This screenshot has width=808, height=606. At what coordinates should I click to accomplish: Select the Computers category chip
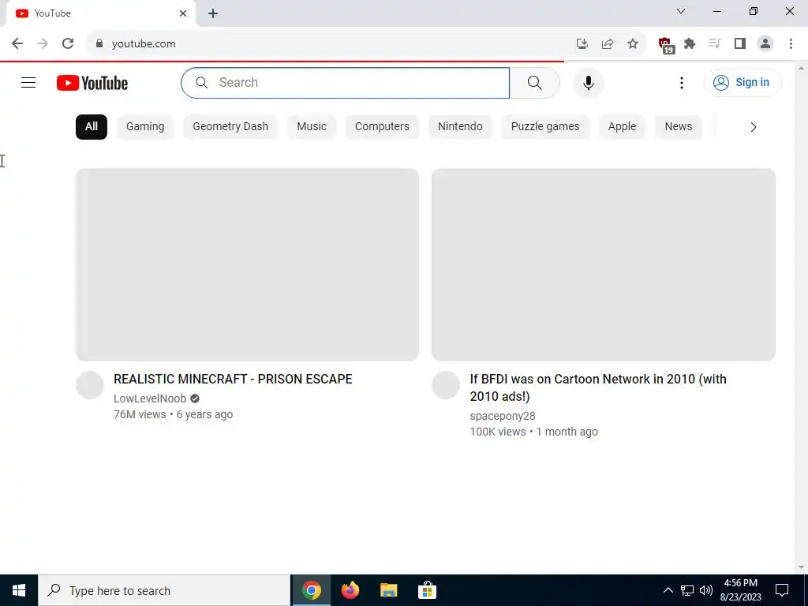tap(382, 127)
